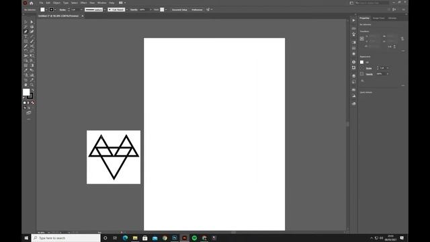The width and height of the screenshot is (430, 242).
Task: Select the Hand tool
Action: (26, 85)
